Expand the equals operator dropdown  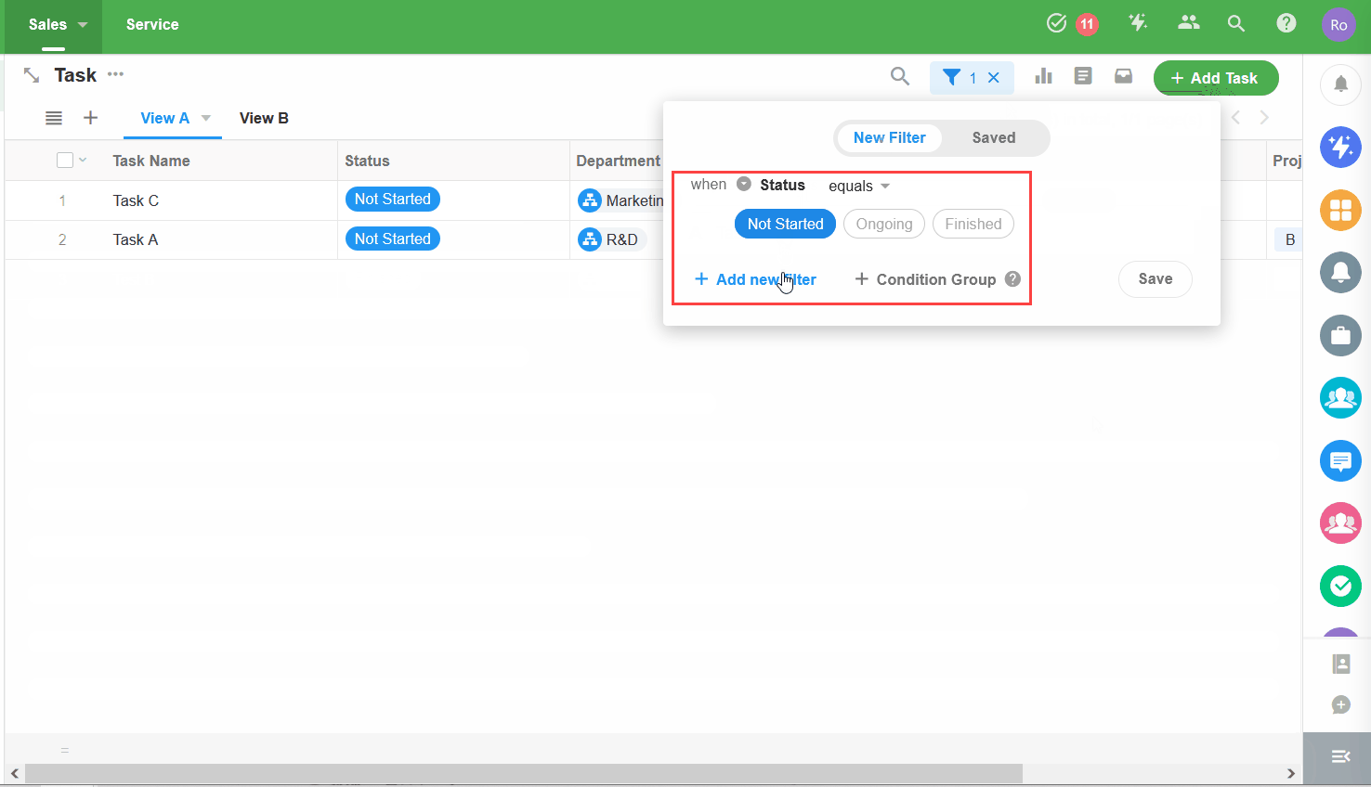[x=859, y=186]
